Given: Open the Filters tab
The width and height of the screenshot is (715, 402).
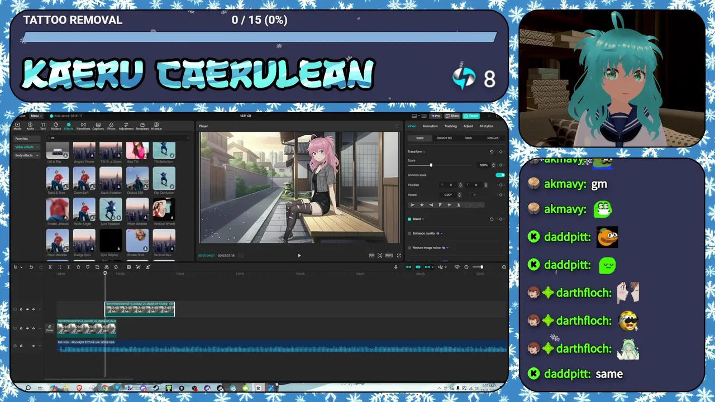Looking at the screenshot, I should pos(111,126).
